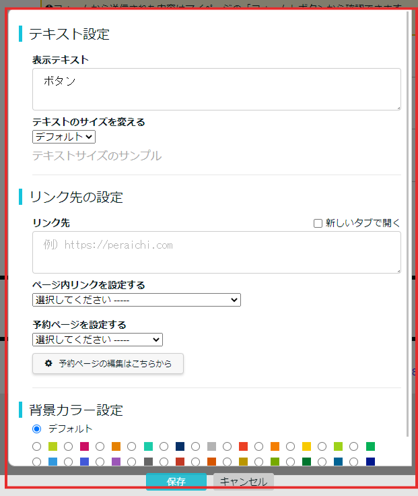Select radio button beside the dark gray swatch

tap(131, 462)
